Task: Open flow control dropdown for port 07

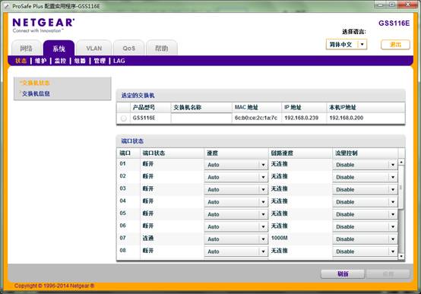Action: point(365,239)
